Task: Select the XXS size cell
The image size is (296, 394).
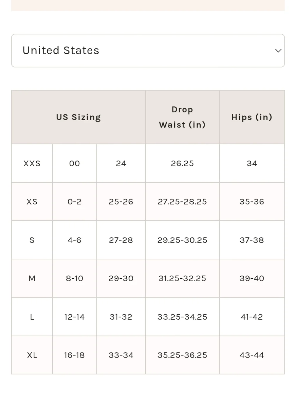Action: point(32,163)
